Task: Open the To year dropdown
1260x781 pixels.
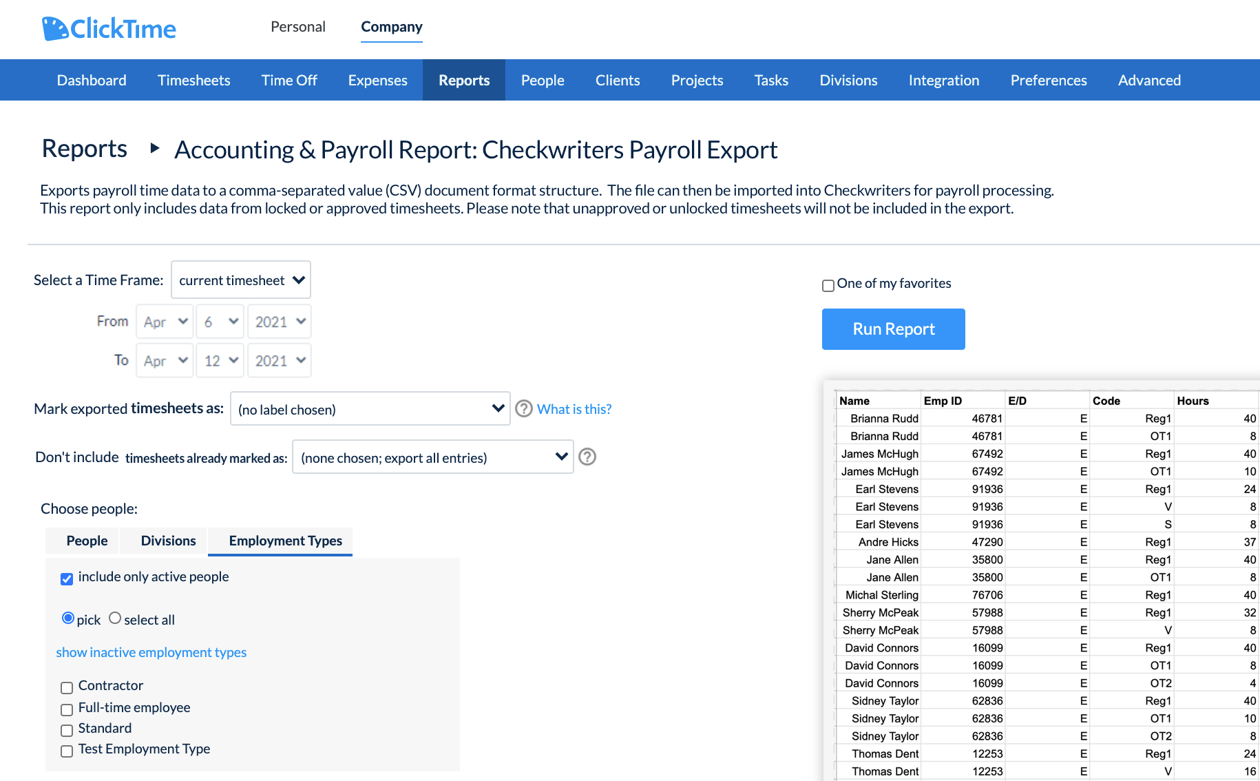Action: (x=280, y=360)
